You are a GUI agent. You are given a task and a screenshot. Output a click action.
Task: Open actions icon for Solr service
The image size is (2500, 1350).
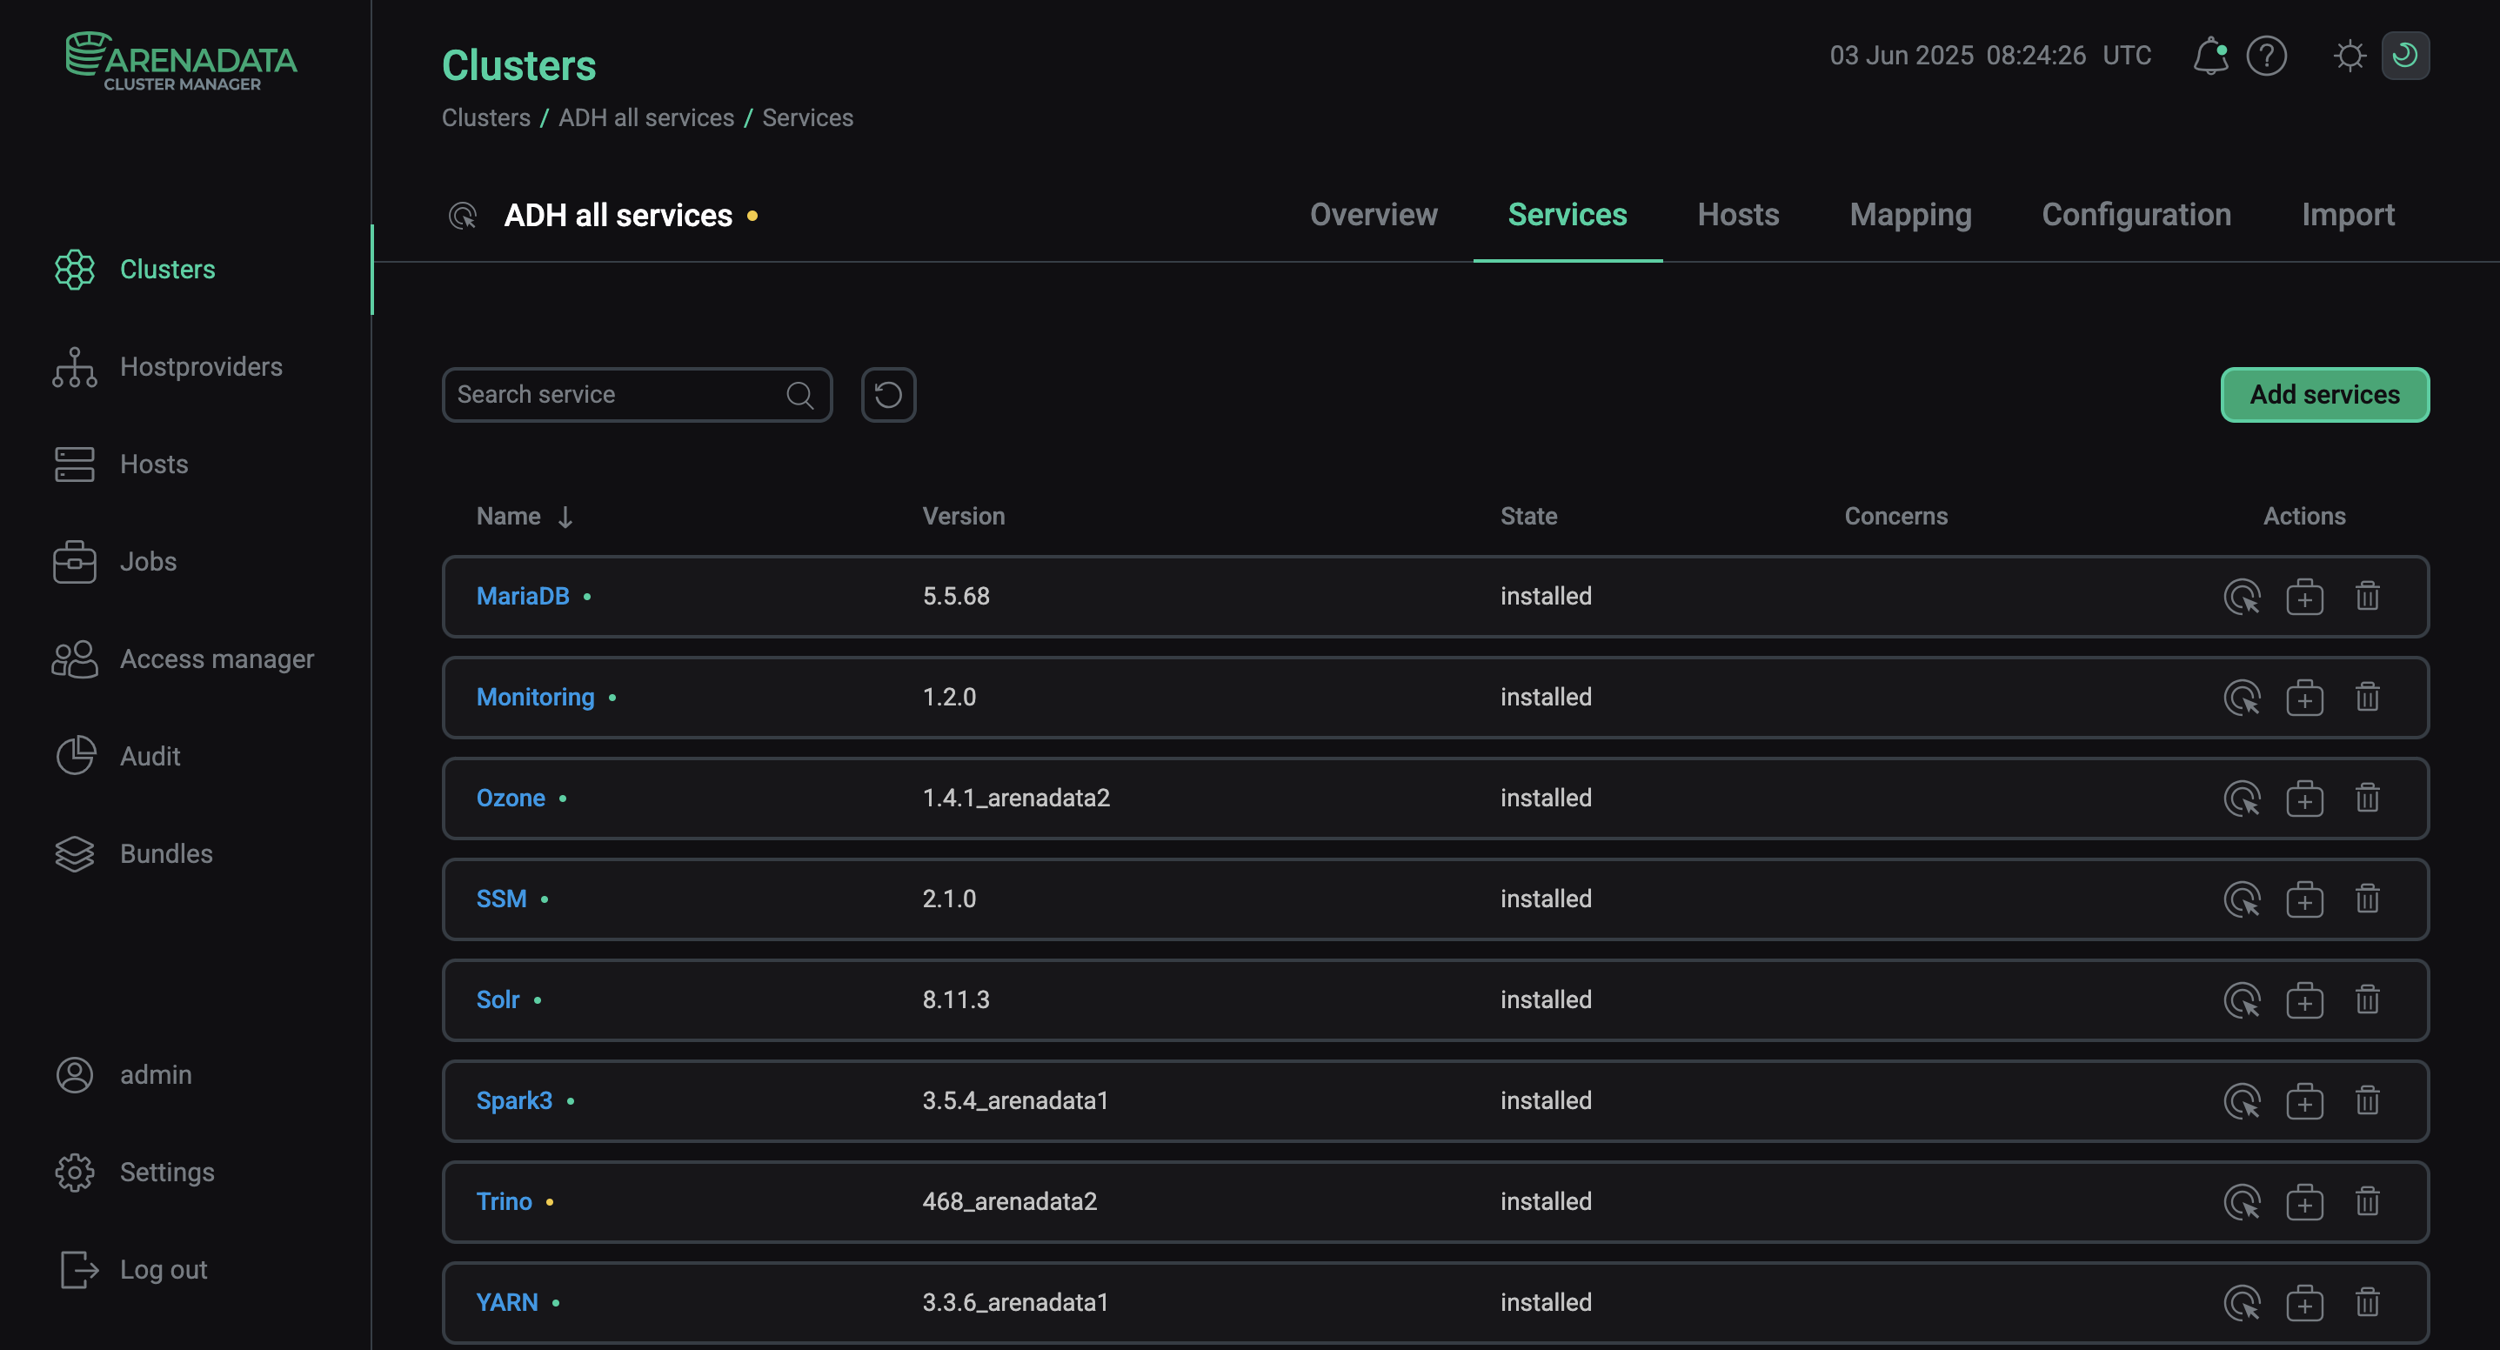(2242, 999)
